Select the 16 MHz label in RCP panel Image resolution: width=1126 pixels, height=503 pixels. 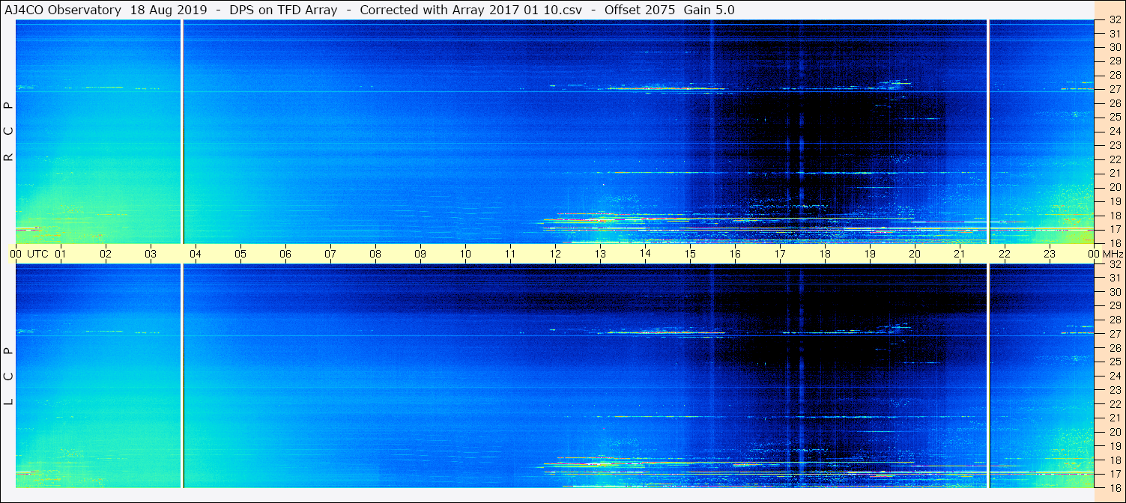[1115, 243]
